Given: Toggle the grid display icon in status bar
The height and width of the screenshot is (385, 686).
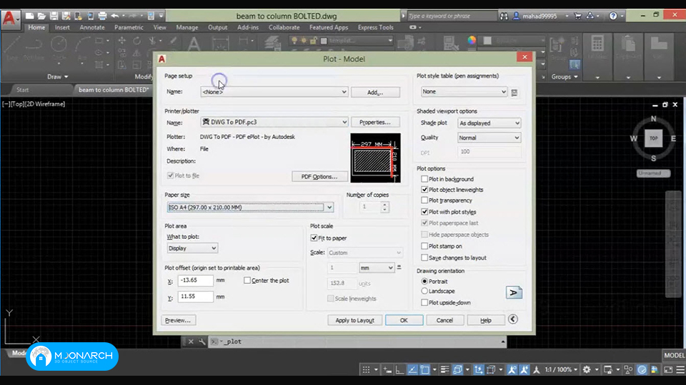Looking at the screenshot, I should click(x=366, y=370).
